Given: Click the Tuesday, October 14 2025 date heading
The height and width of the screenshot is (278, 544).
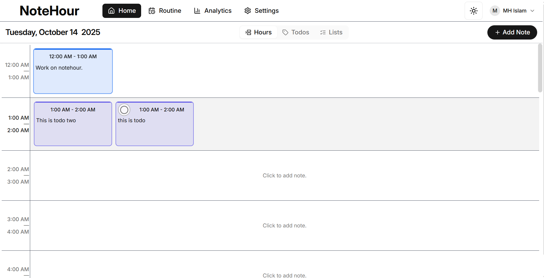Looking at the screenshot, I should point(53,32).
